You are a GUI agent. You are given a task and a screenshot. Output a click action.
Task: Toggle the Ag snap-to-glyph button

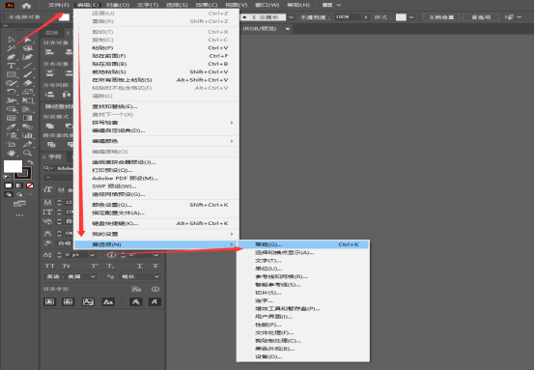tap(88, 301)
